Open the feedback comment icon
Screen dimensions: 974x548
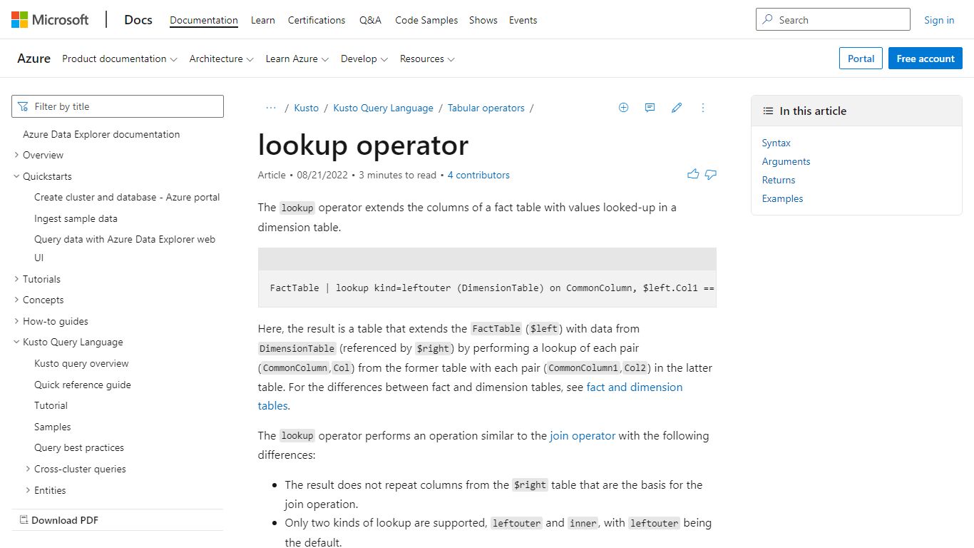[650, 108]
